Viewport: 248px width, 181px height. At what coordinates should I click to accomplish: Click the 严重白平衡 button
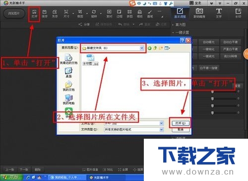pos(230,49)
